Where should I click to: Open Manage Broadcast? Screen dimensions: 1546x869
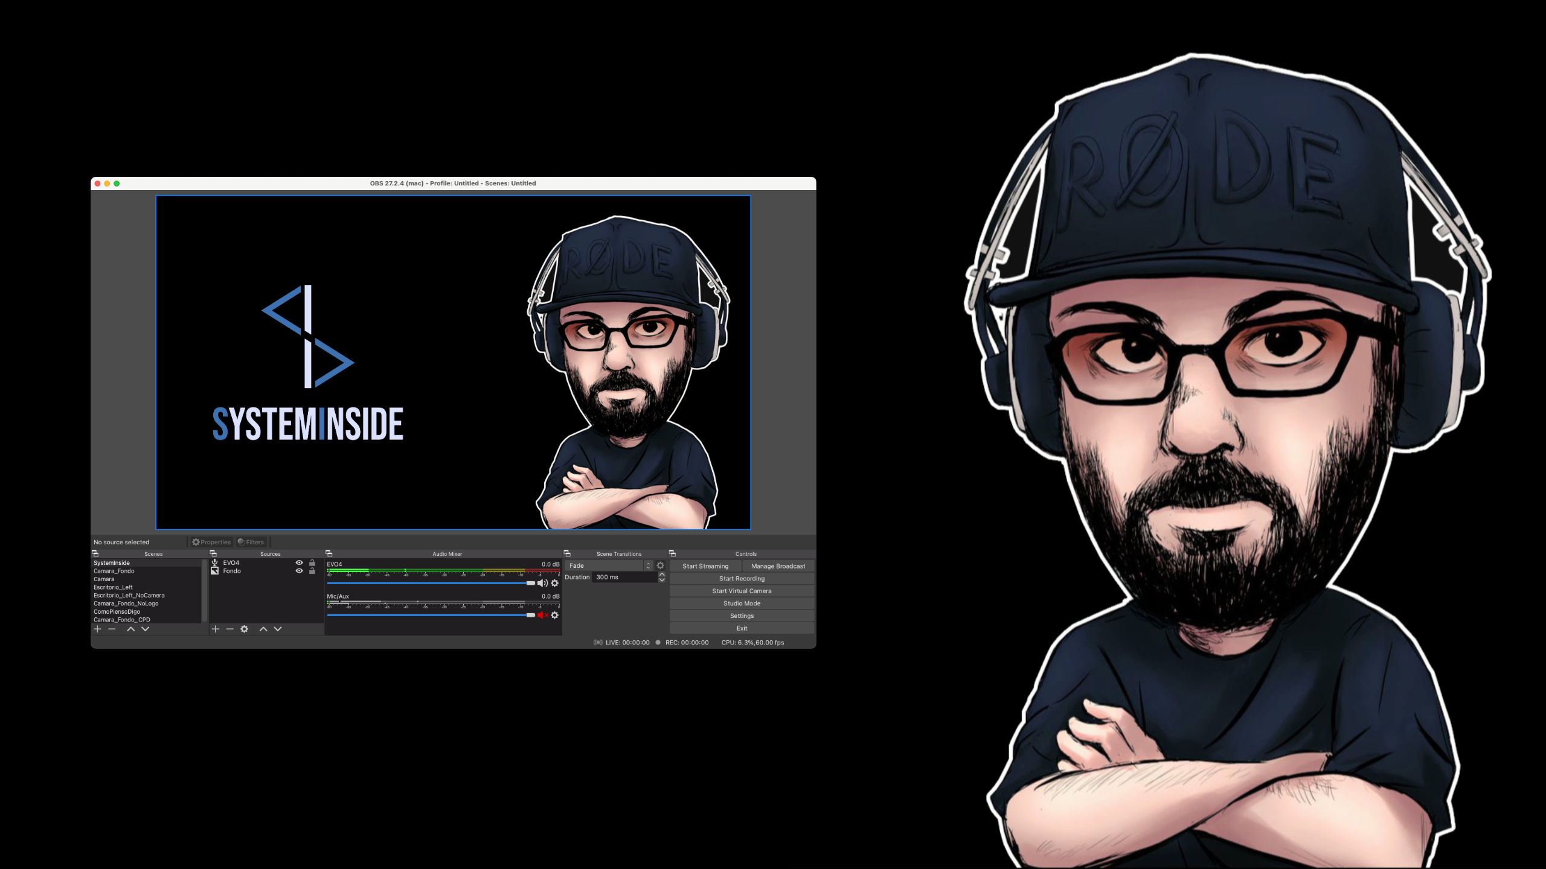pos(778,566)
